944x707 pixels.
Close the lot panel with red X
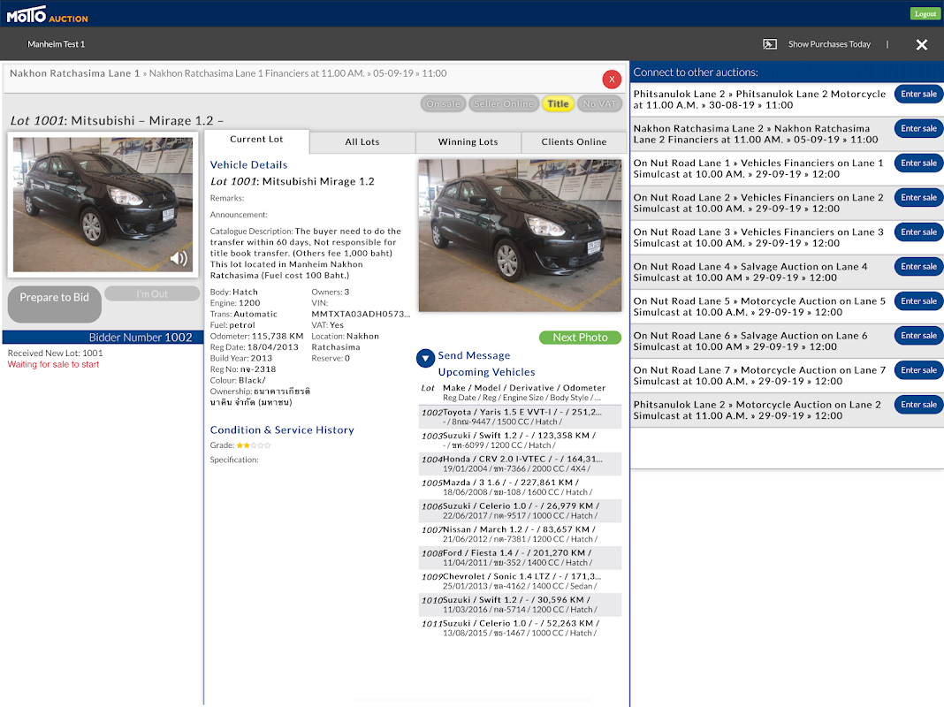612,80
